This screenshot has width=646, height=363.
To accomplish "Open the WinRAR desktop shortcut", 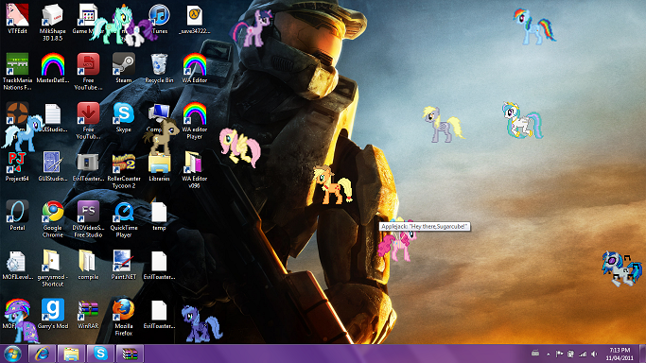I will pos(88,310).
